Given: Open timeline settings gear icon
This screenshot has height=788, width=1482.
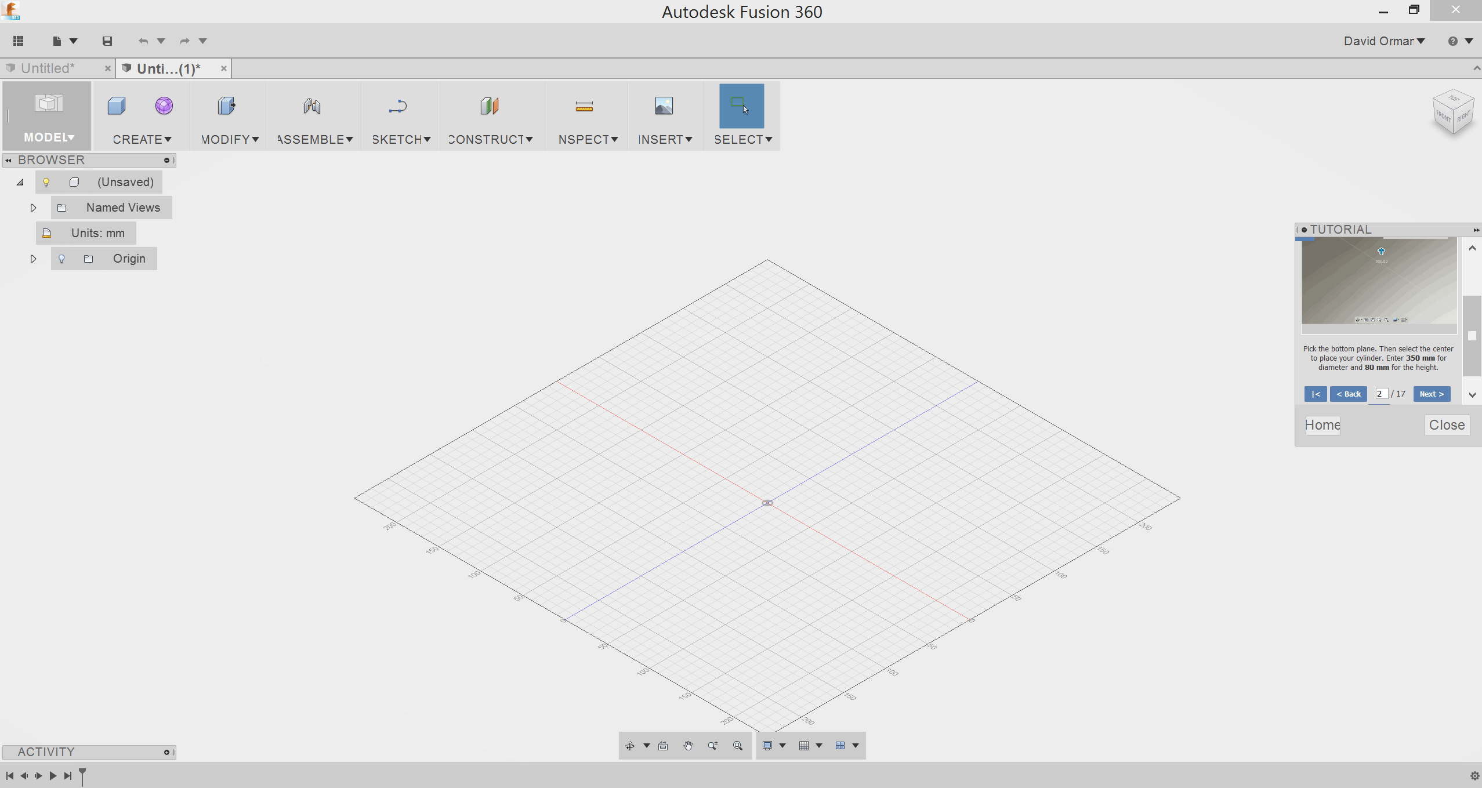Looking at the screenshot, I should 1475,776.
